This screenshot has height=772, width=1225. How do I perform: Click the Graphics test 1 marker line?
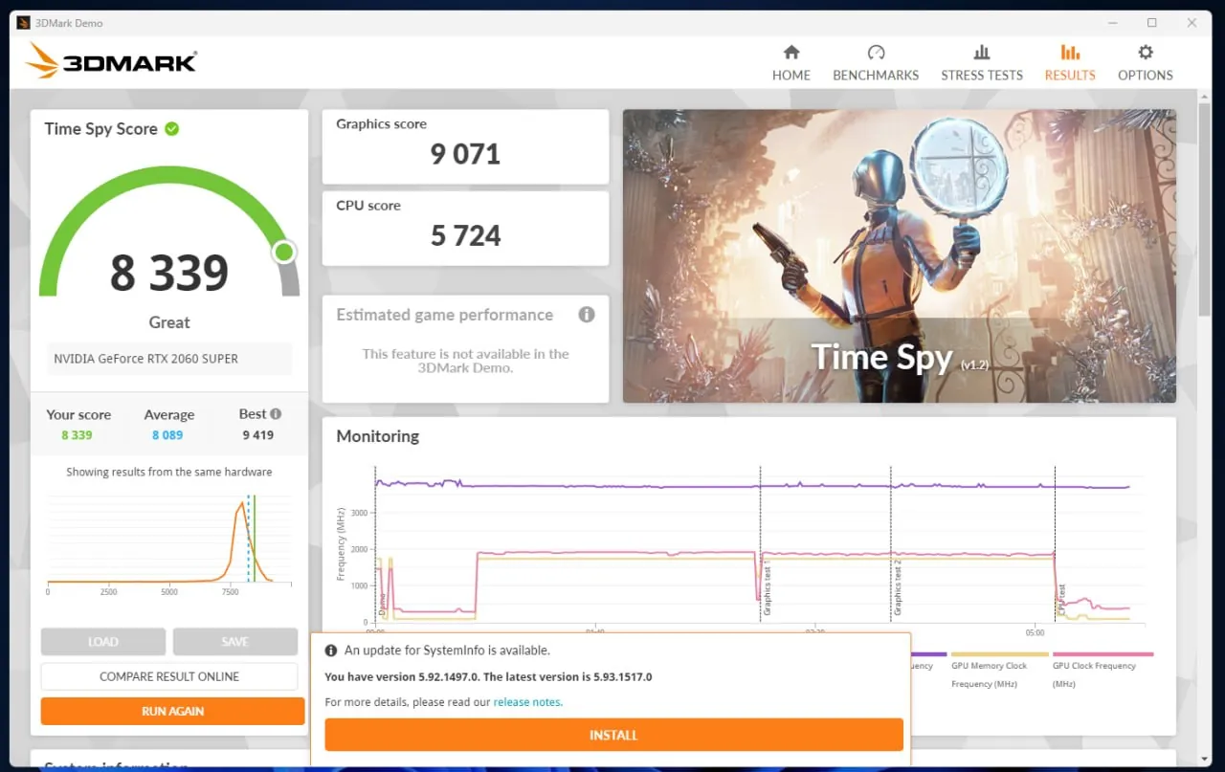(761, 543)
